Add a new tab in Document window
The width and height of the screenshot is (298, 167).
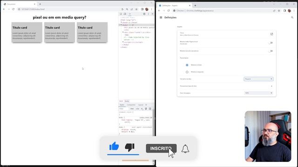tap(40, 4)
